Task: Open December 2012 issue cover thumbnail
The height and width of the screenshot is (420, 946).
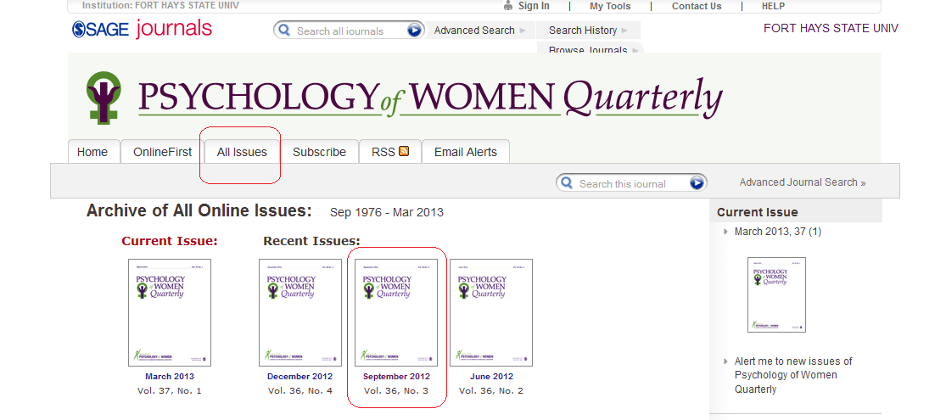Action: click(300, 312)
